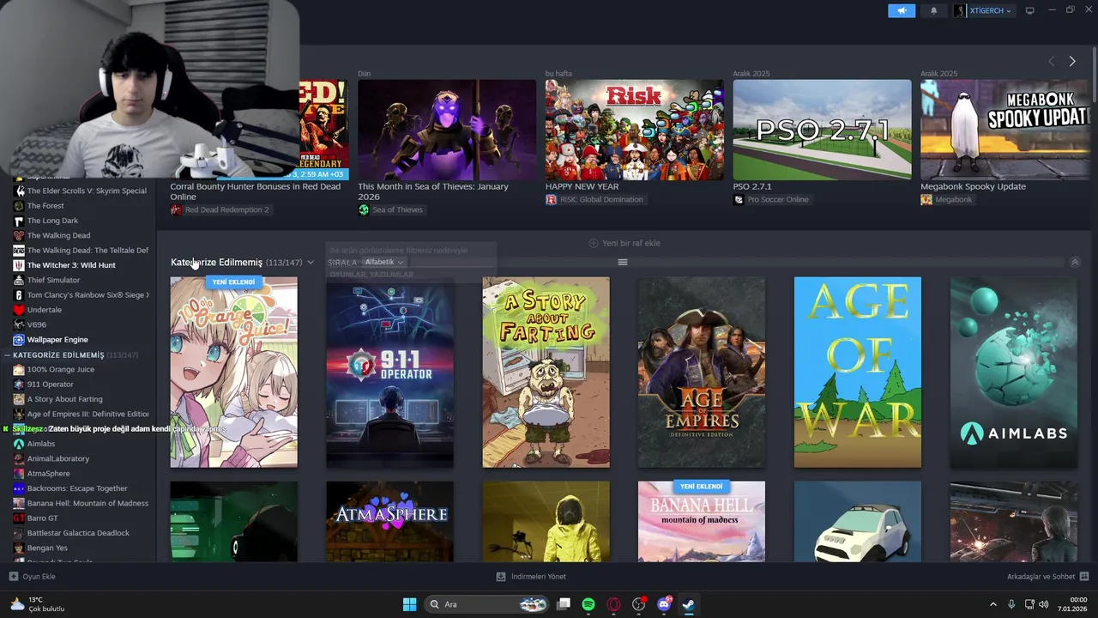Click the Sea of Thieves game icon
Screen dimensions: 1098x618
364,209
